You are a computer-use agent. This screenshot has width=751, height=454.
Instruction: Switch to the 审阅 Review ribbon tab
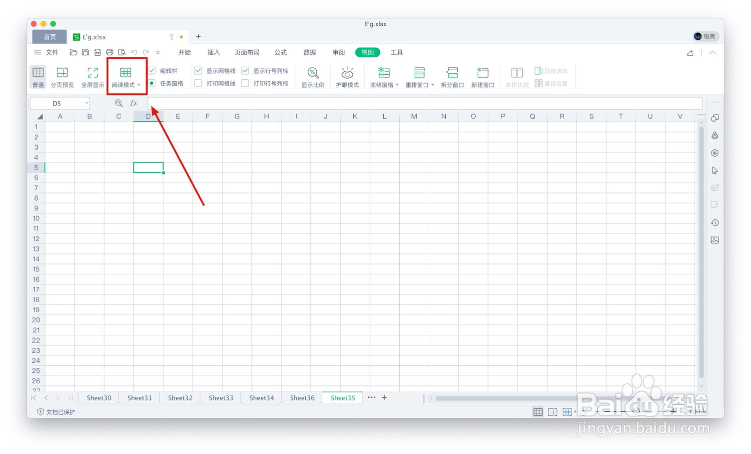(339, 53)
